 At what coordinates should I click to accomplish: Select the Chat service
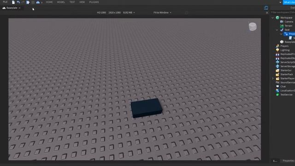(x=283, y=87)
